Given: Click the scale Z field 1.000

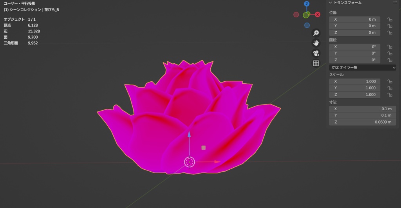Looking at the screenshot, I should tap(354, 95).
